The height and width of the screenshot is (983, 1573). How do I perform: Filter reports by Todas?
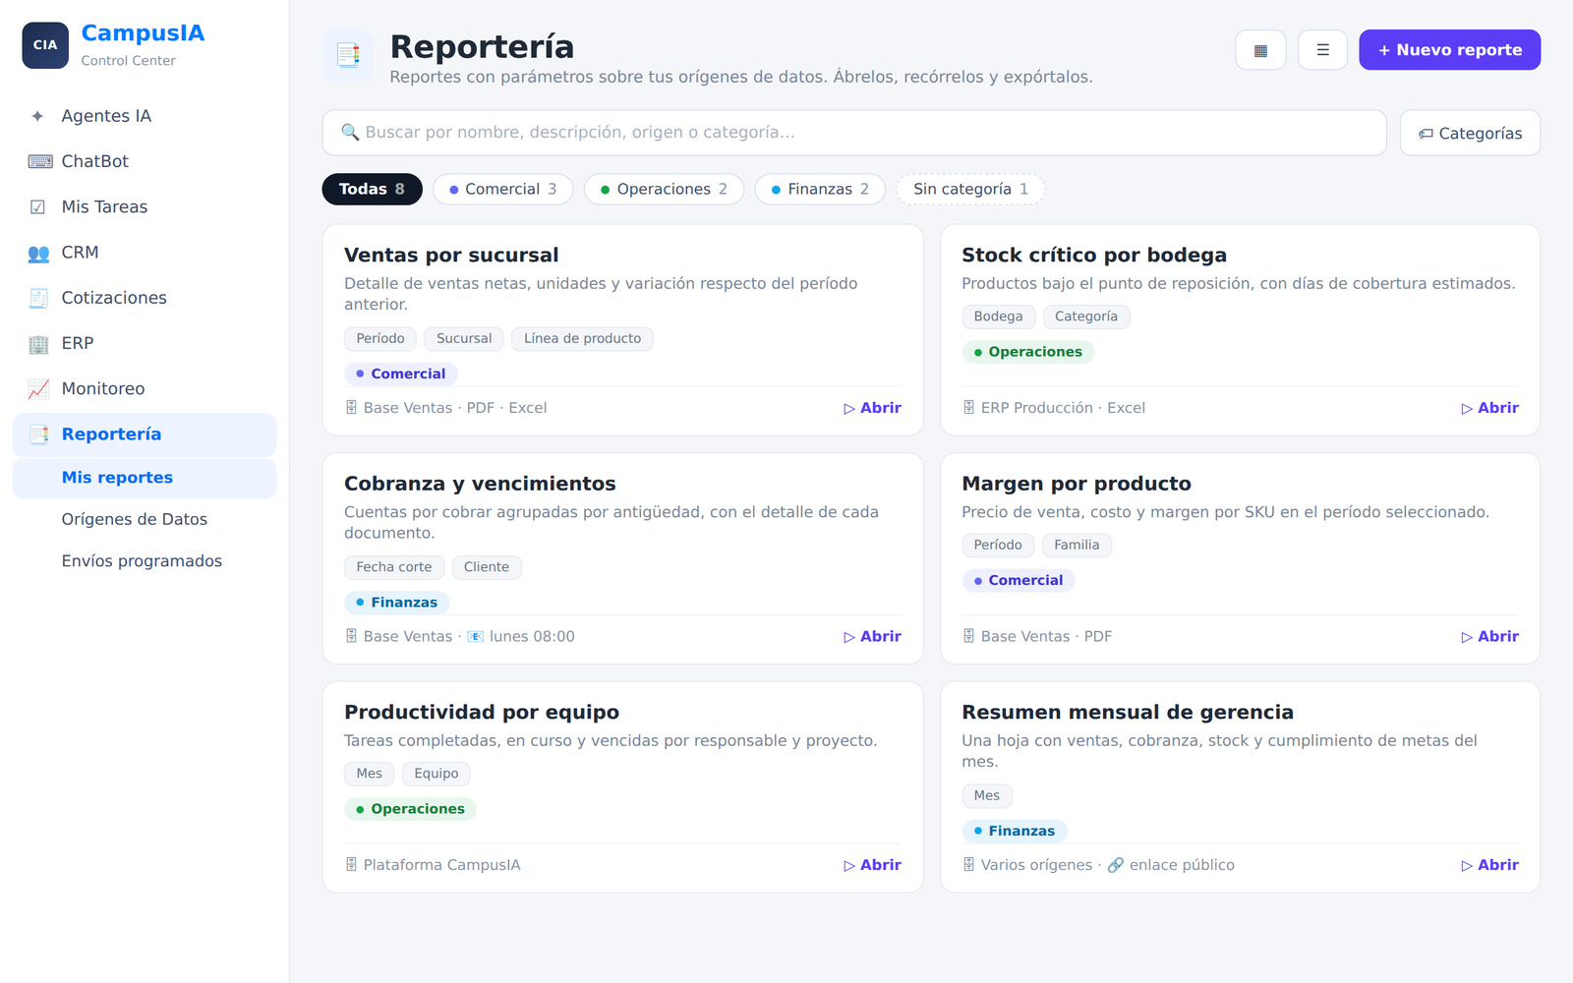(372, 189)
